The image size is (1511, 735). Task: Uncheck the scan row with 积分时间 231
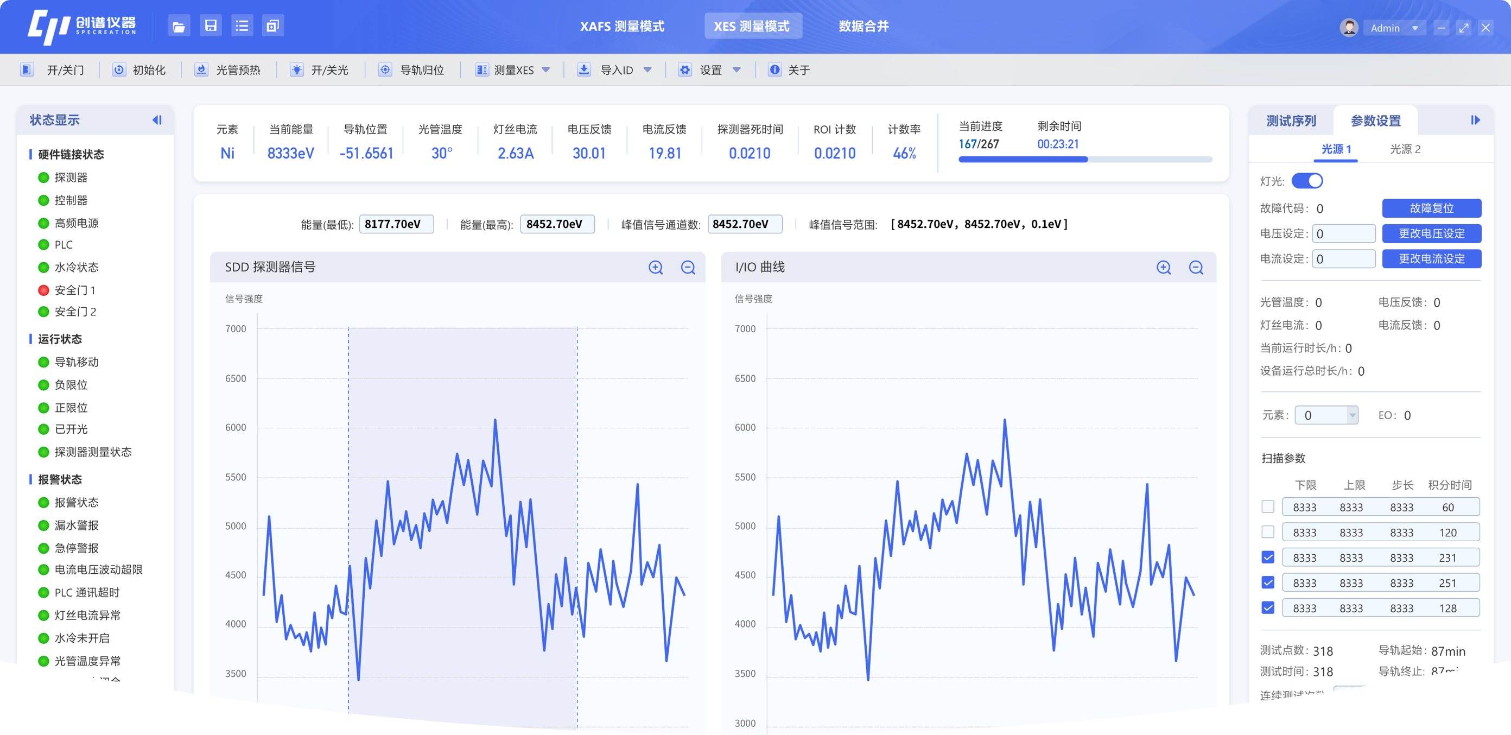tap(1268, 557)
